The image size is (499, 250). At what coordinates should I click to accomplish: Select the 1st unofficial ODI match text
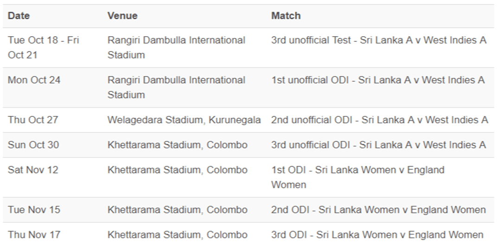click(x=378, y=80)
